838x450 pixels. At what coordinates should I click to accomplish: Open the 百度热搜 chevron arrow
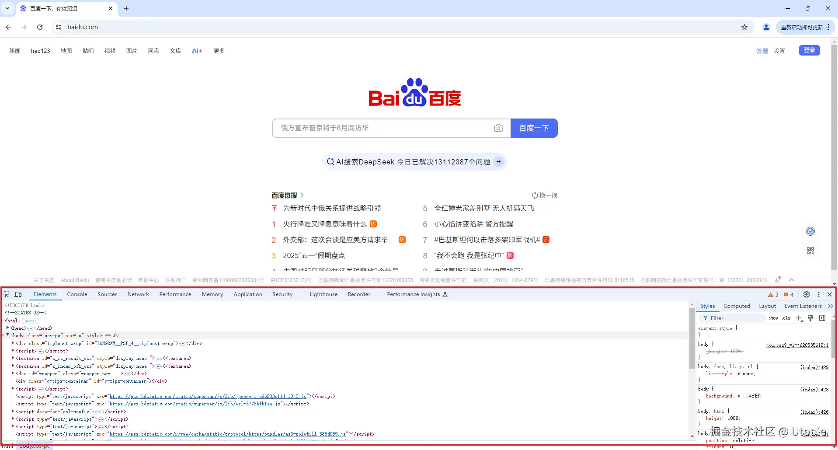[x=302, y=195]
